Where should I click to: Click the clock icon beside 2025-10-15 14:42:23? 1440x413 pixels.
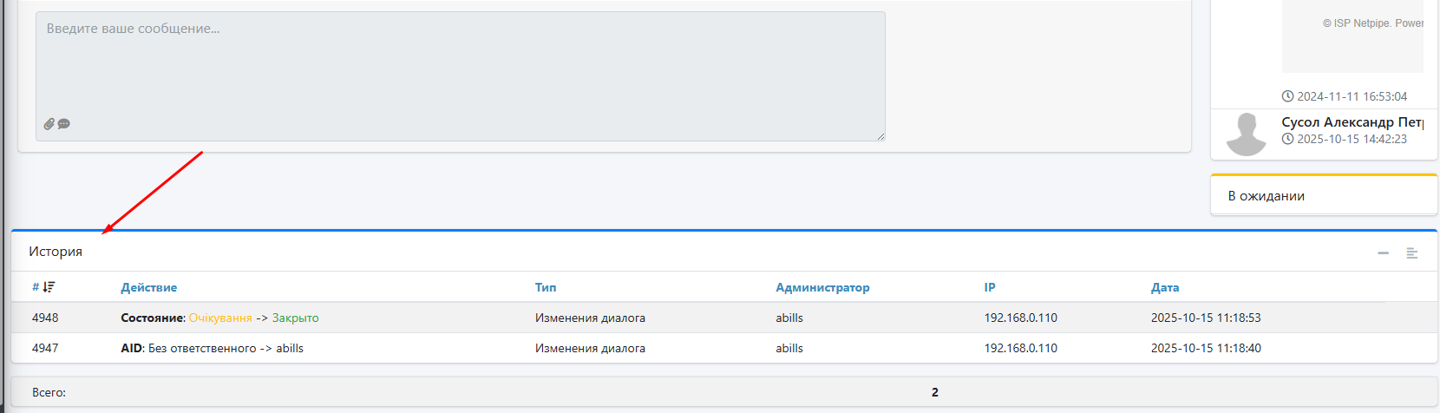pyautogui.click(x=1287, y=139)
